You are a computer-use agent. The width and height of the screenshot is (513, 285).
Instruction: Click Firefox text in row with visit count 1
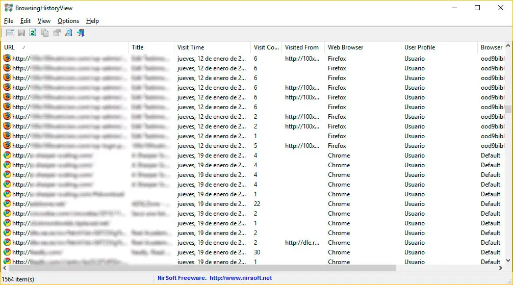point(337,136)
